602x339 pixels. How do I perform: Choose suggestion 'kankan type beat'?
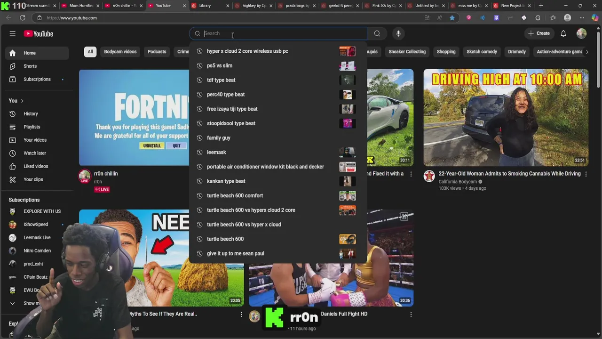click(278, 181)
